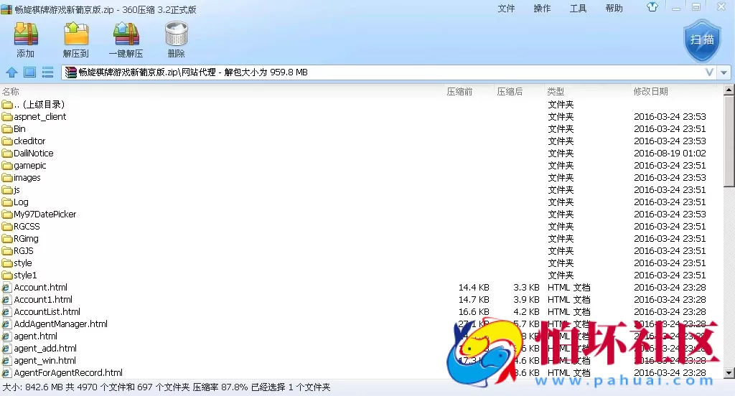This screenshot has width=735, height=396.
Task: Click the 16.6 KB size of AccountList.html
Action: (474, 311)
